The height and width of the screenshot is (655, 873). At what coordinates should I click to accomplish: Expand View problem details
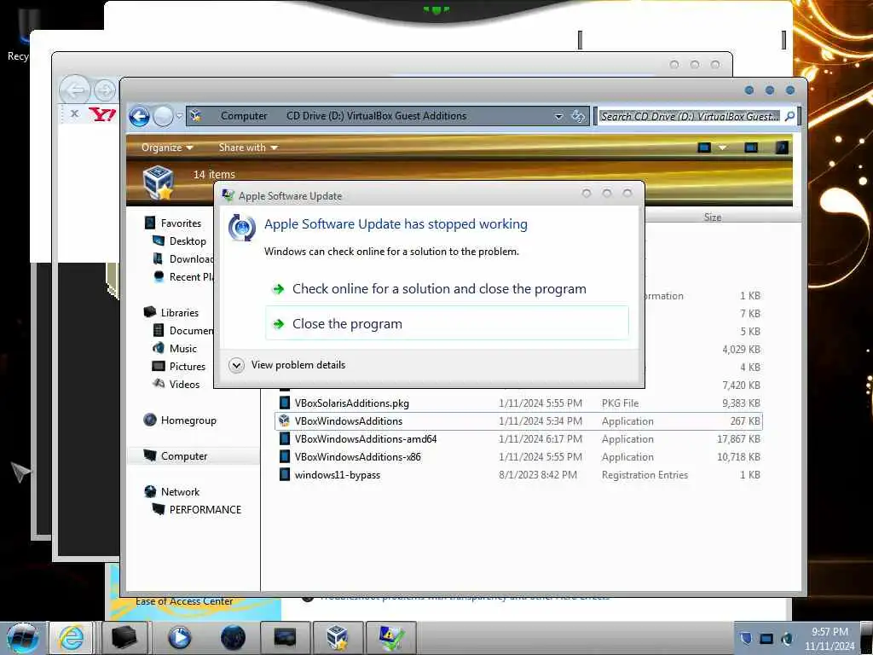[286, 365]
